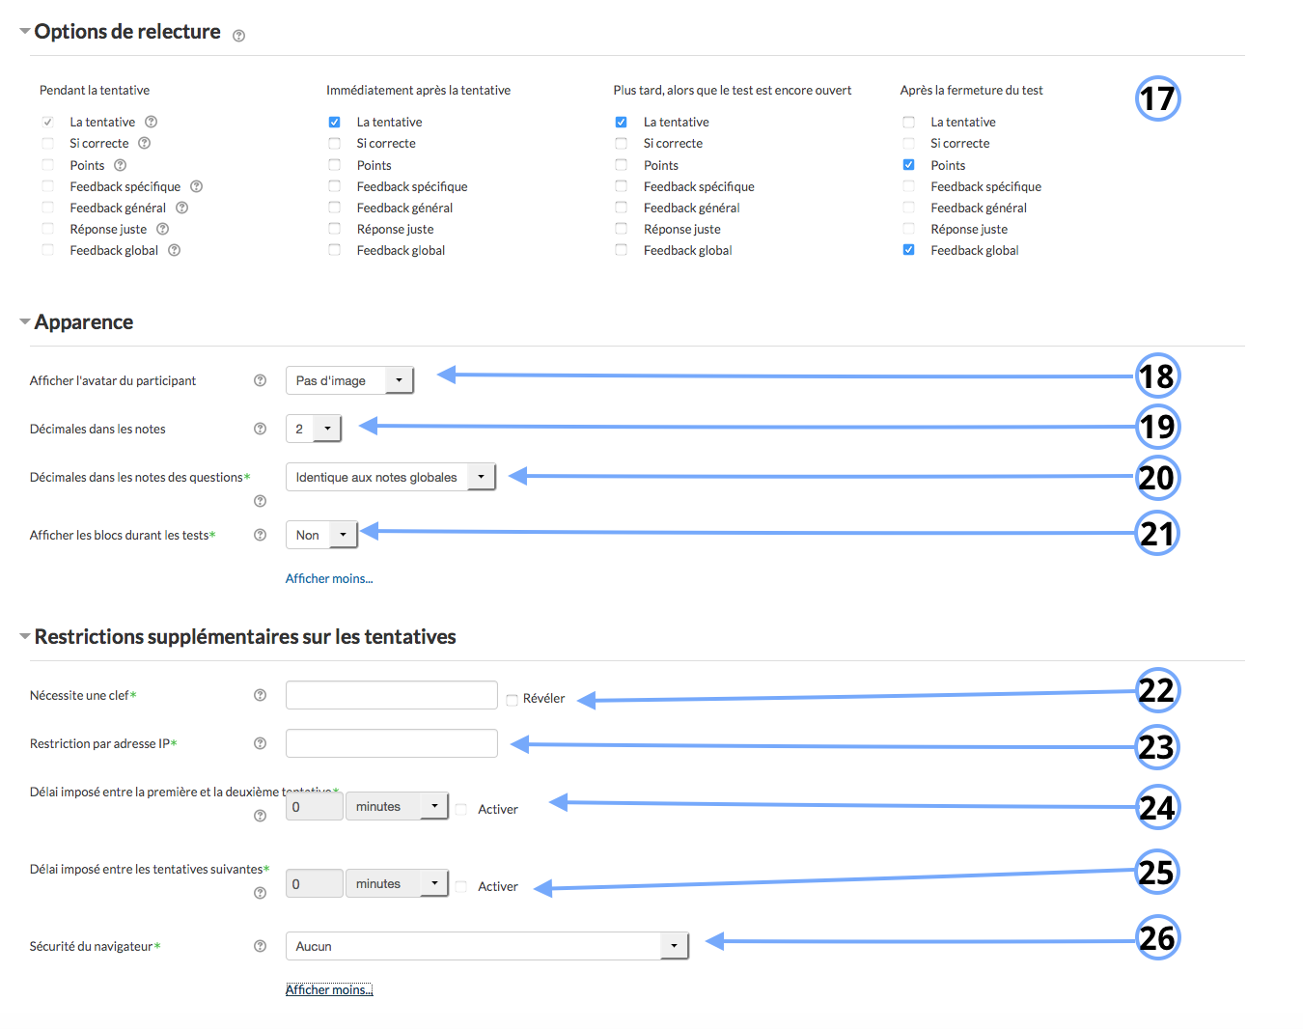Open help for Afficher les blocs durant les tests
The image size is (1303, 1029).
(x=260, y=535)
